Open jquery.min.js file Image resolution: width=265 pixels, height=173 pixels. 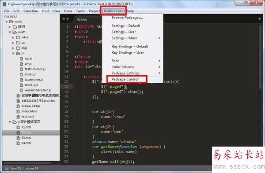[x=34, y=80]
